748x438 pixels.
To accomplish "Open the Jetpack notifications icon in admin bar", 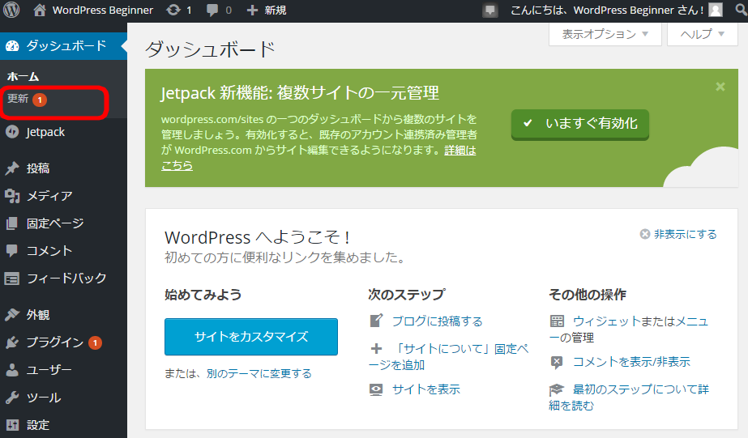I will pyautogui.click(x=490, y=11).
